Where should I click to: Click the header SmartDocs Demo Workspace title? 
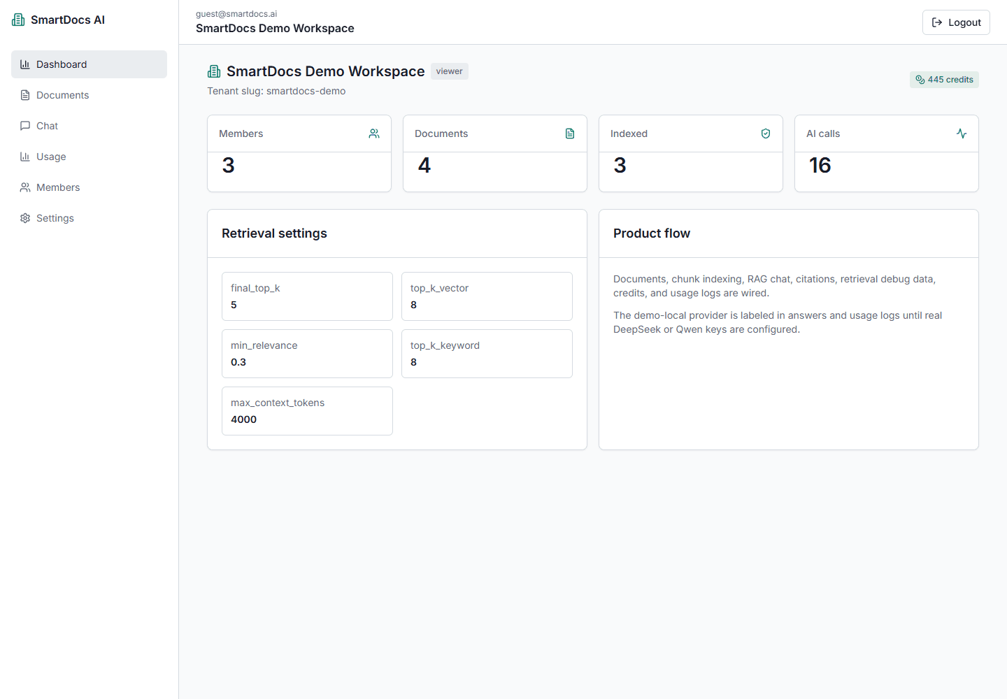coord(275,29)
